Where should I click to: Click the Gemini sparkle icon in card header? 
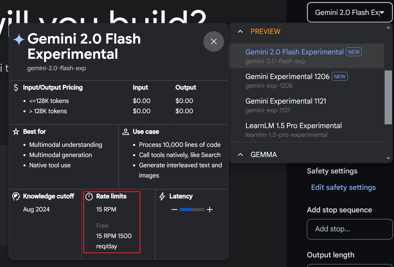(19, 39)
